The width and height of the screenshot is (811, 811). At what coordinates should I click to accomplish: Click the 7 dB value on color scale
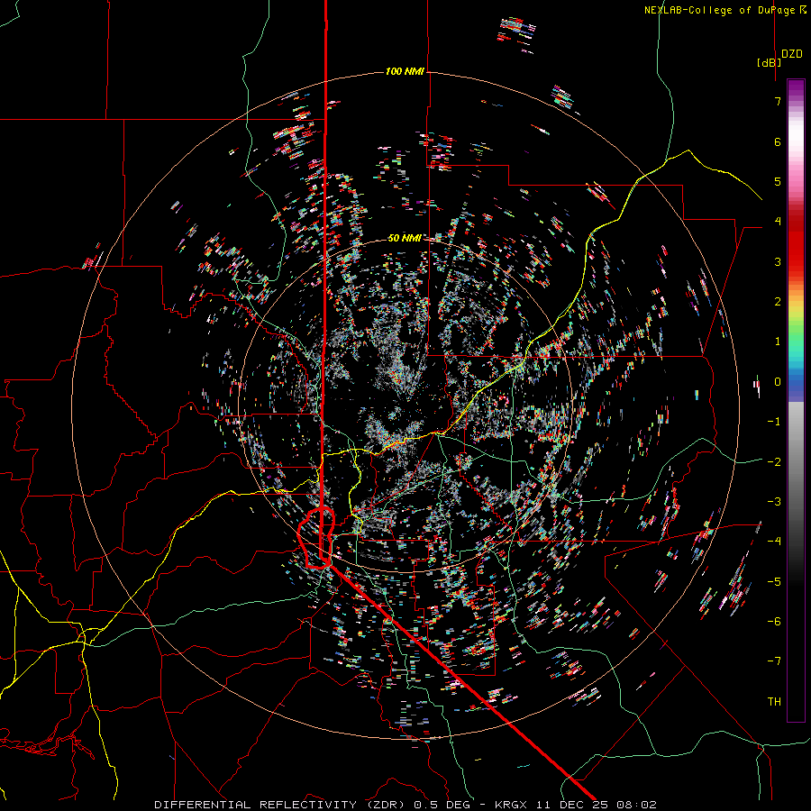click(x=778, y=101)
